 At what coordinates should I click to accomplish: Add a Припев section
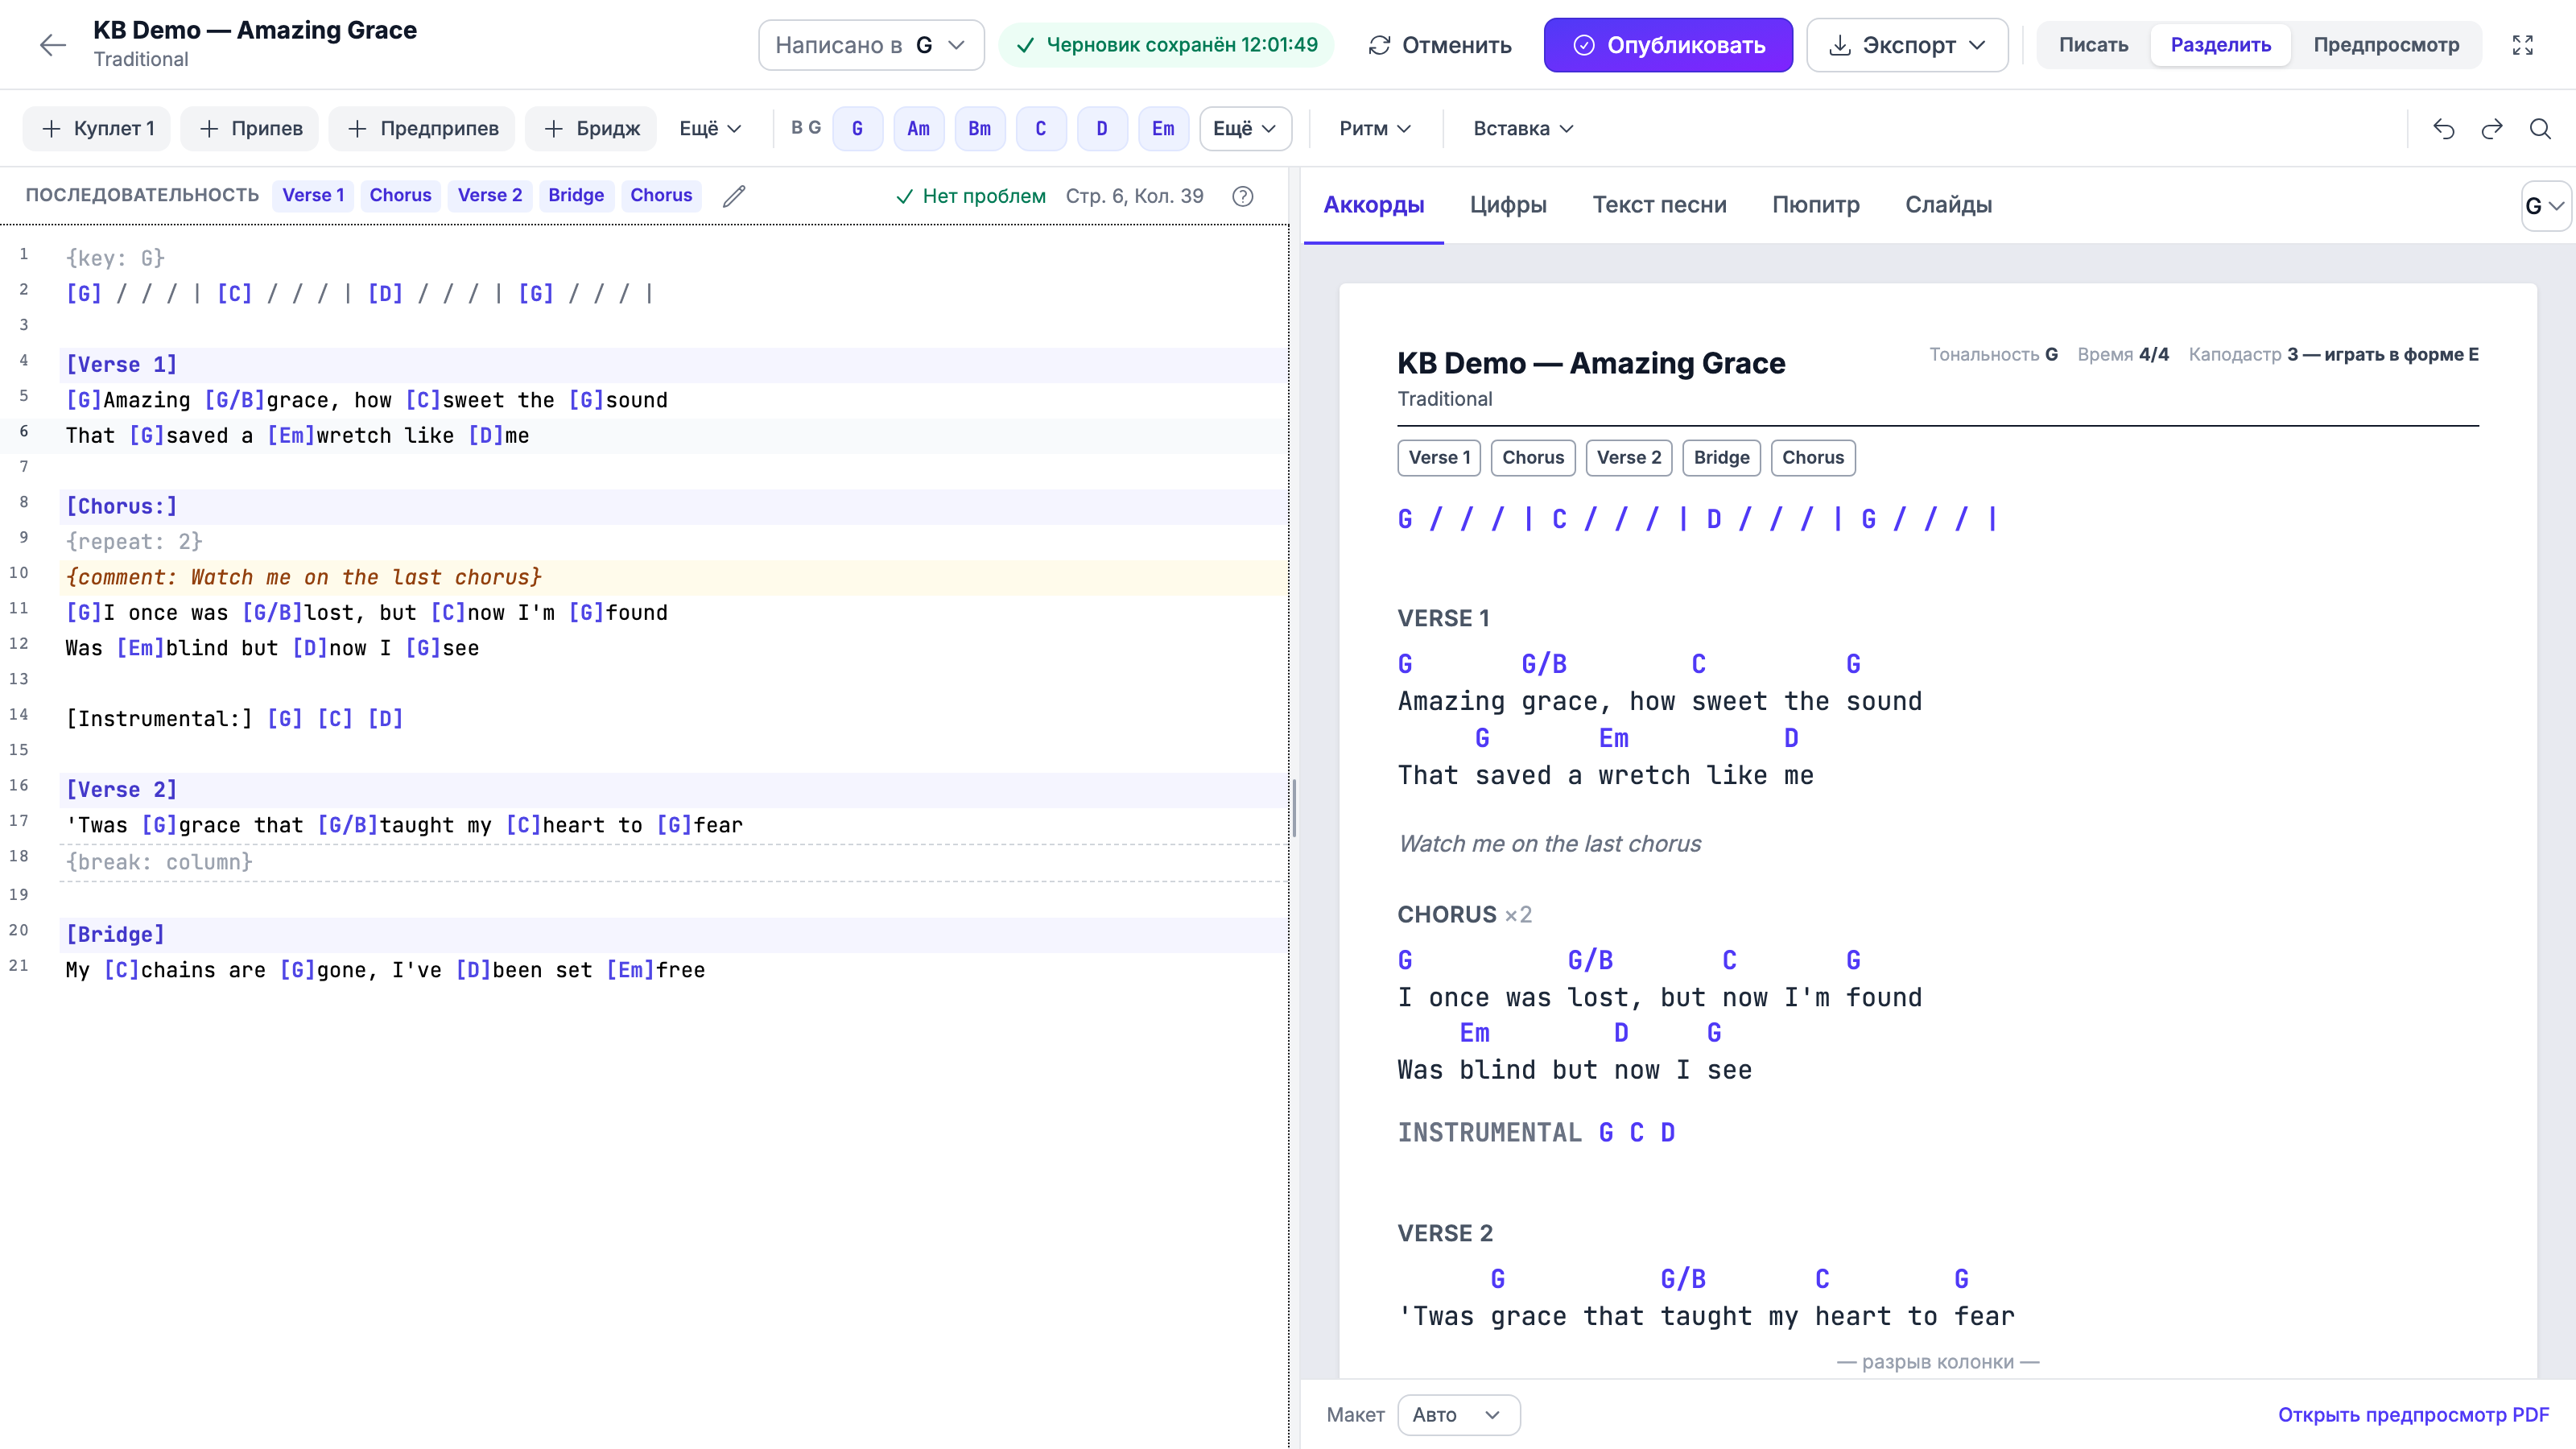tap(250, 128)
